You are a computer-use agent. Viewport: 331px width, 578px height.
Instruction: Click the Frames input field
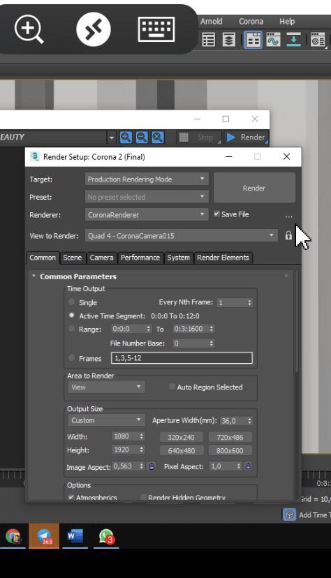[182, 358]
